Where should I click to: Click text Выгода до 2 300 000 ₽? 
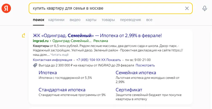[x=56, y=65]
